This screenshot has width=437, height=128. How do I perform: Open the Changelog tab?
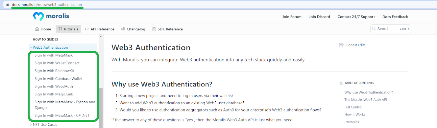coord(133,29)
